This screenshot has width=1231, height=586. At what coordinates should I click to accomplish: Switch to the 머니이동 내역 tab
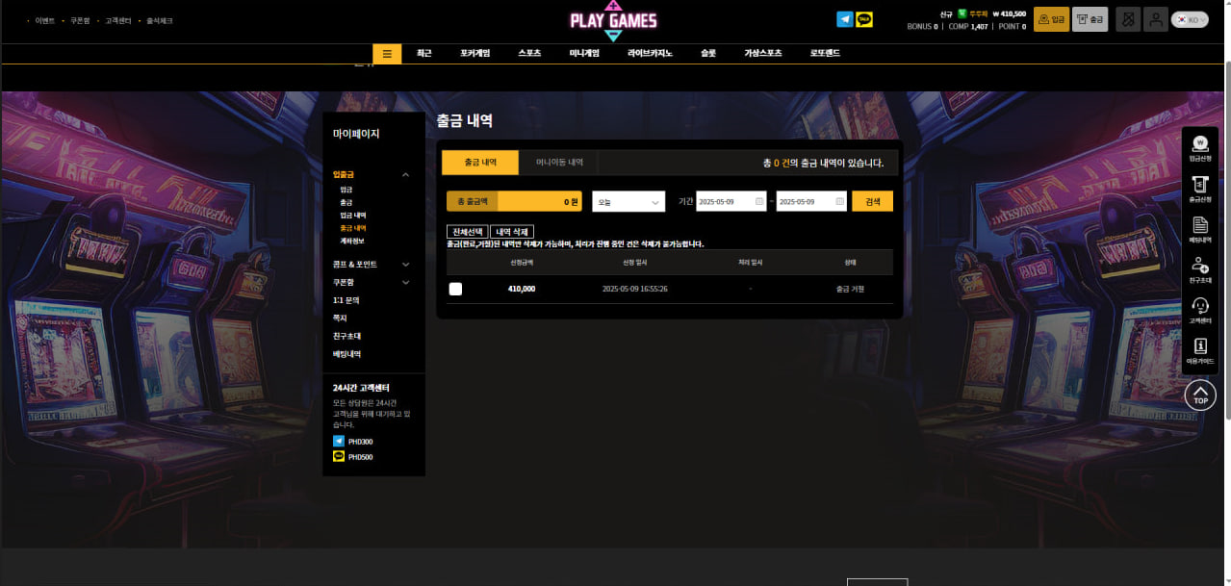pyautogui.click(x=559, y=163)
